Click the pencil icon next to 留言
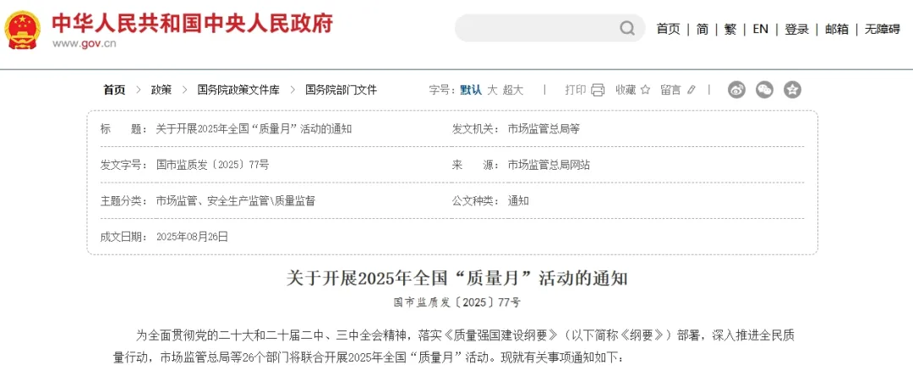The image size is (913, 371). tap(691, 90)
